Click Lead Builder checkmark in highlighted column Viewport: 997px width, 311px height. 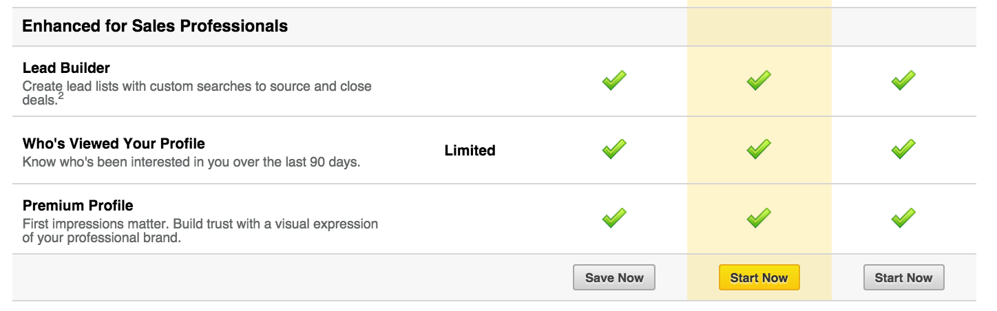[759, 81]
